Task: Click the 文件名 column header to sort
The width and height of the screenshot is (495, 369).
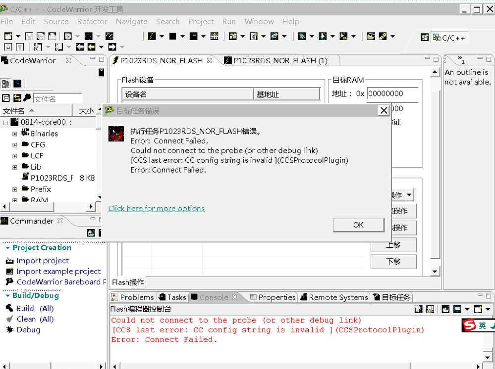Action: pos(36,111)
